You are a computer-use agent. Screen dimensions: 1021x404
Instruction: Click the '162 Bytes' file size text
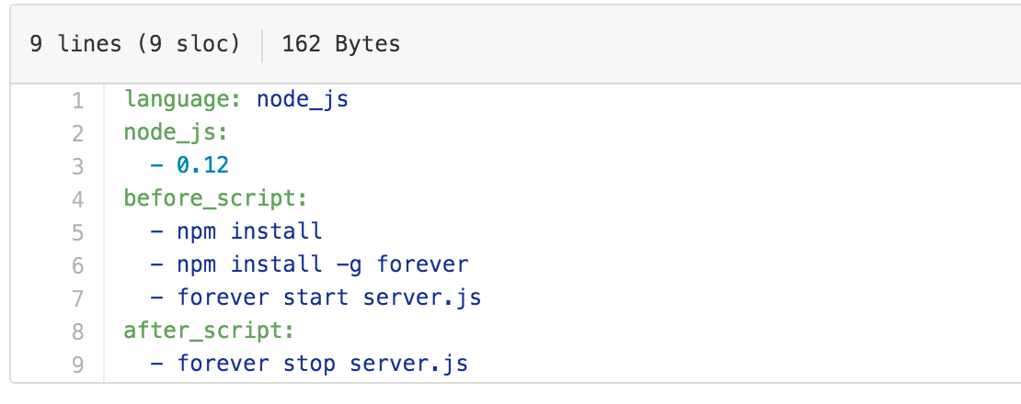coord(341,43)
